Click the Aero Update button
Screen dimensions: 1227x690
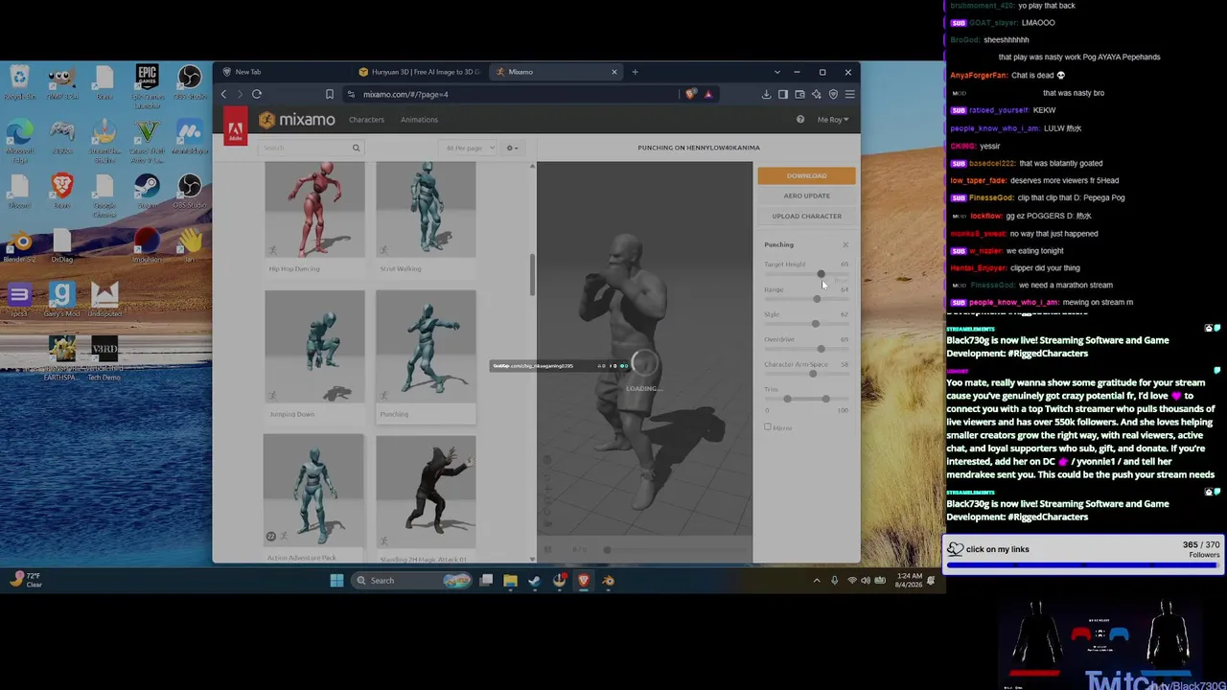coord(806,195)
